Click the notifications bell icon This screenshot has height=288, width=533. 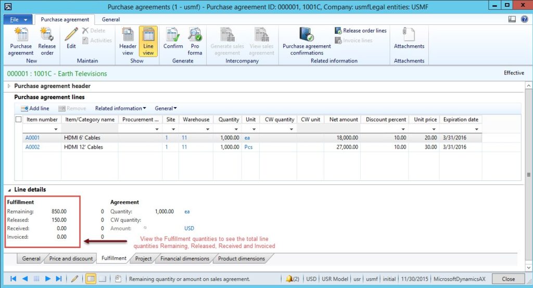(x=289, y=279)
